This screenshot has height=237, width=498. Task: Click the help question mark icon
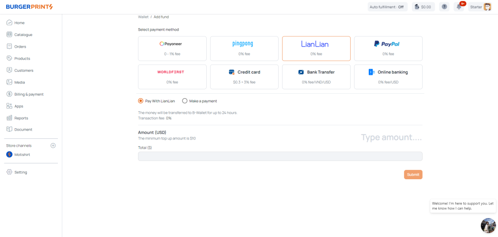pyautogui.click(x=444, y=7)
